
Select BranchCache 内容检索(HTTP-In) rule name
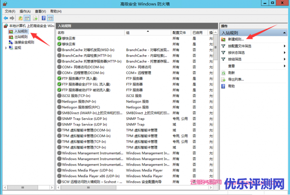tap(87, 55)
